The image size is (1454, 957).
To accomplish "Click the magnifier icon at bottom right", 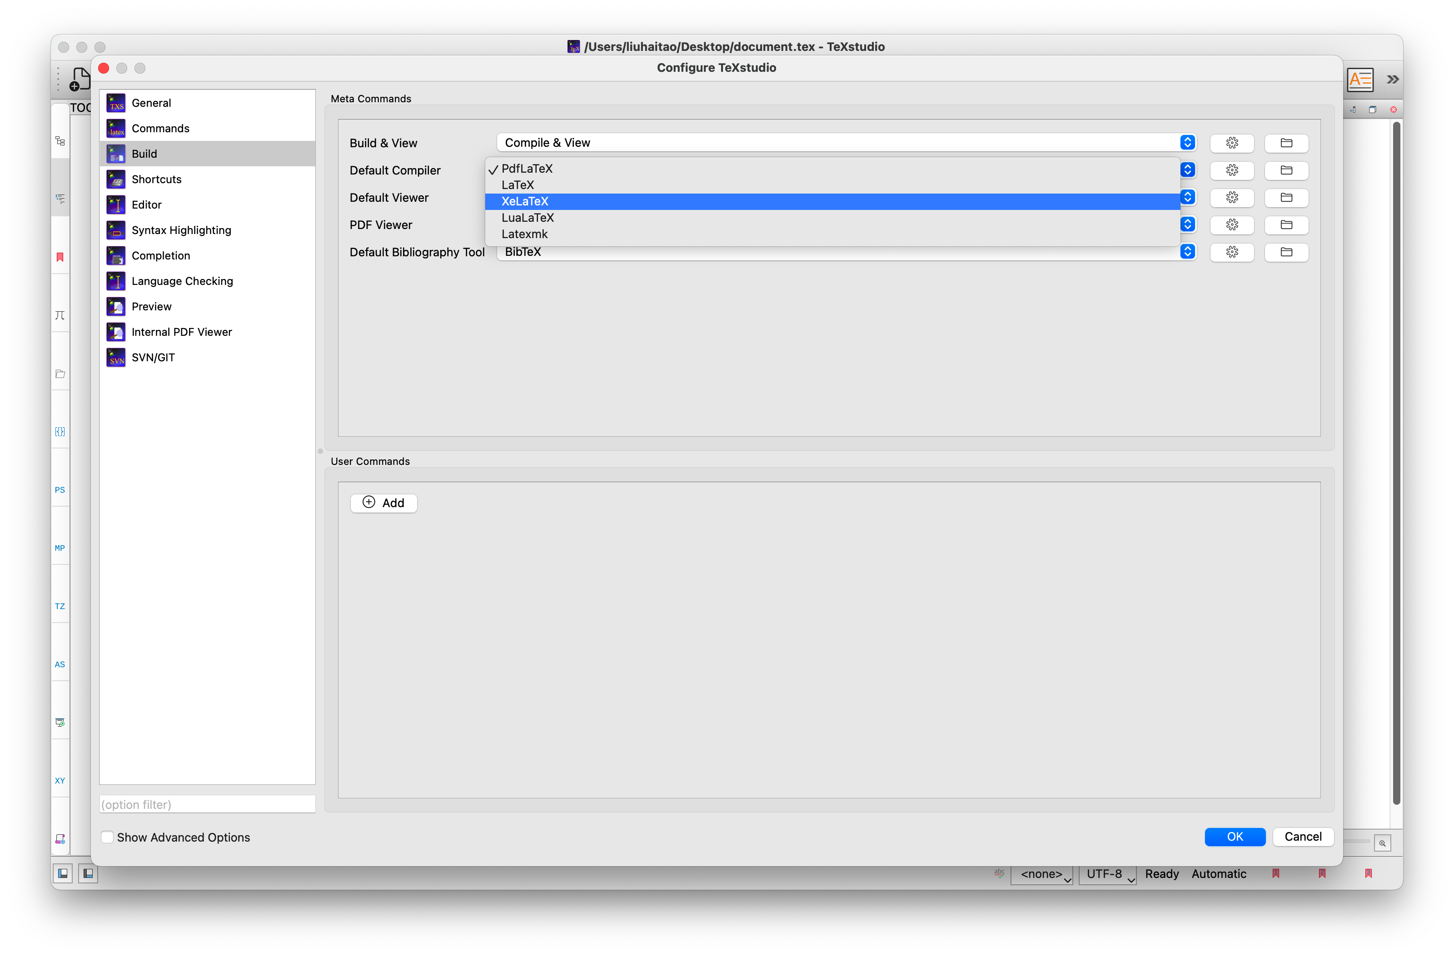I will (1382, 843).
